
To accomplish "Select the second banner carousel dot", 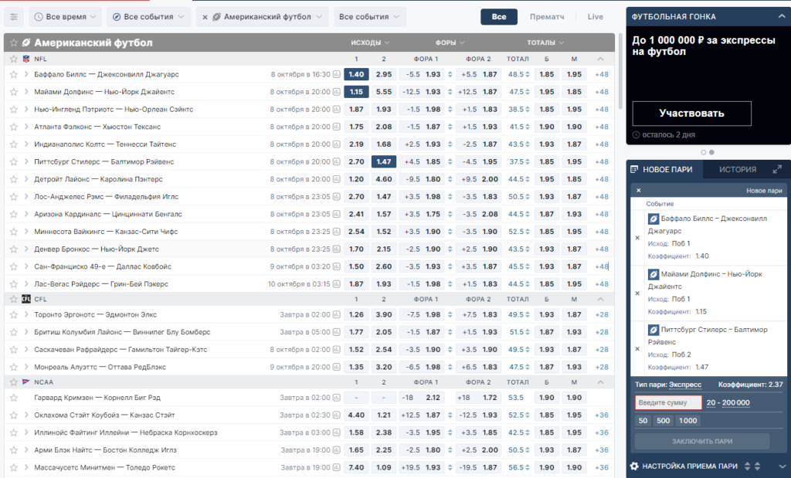I will coord(711,152).
